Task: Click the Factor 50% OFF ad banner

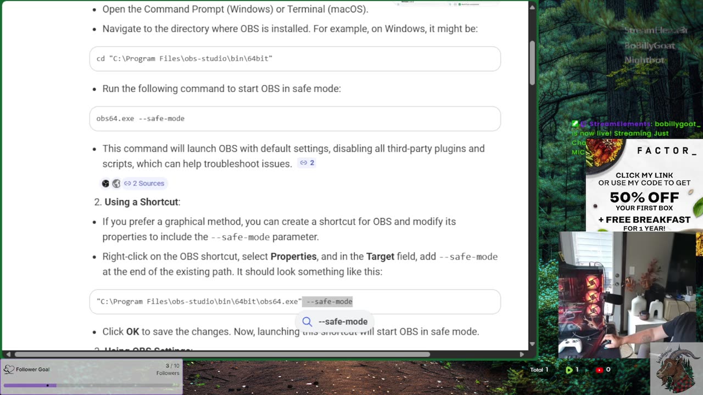Action: click(x=644, y=185)
